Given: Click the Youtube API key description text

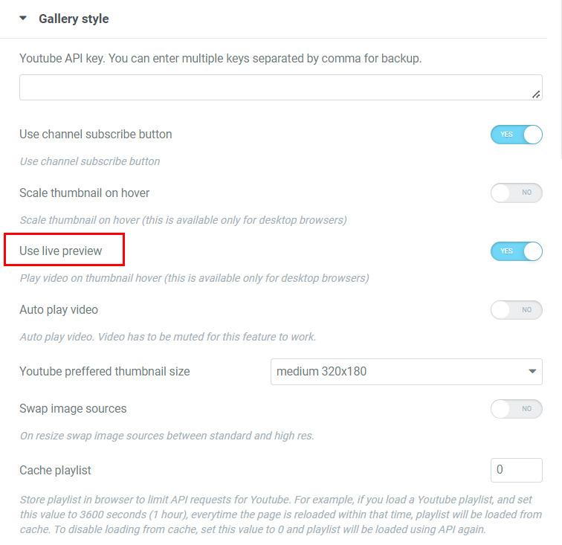Looking at the screenshot, I should 221,58.
